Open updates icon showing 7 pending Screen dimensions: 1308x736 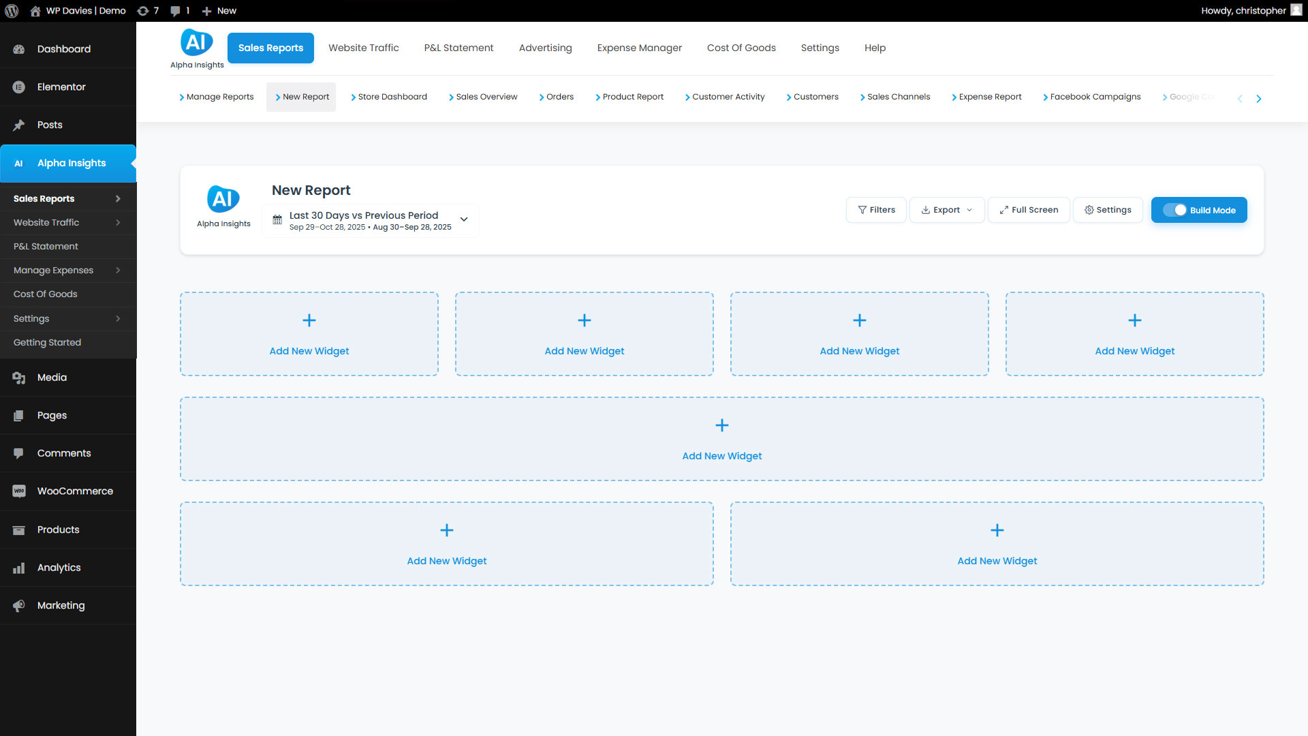[x=143, y=11]
